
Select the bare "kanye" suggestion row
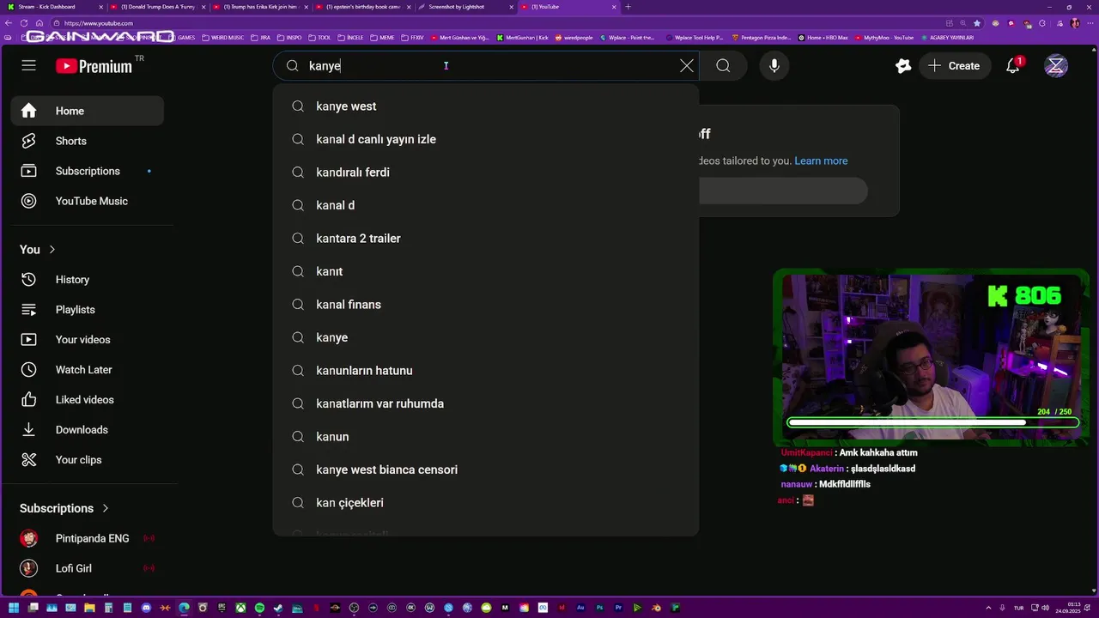486,337
